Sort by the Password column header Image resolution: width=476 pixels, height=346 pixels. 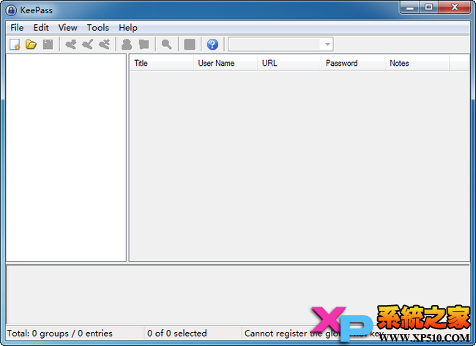[x=354, y=63]
